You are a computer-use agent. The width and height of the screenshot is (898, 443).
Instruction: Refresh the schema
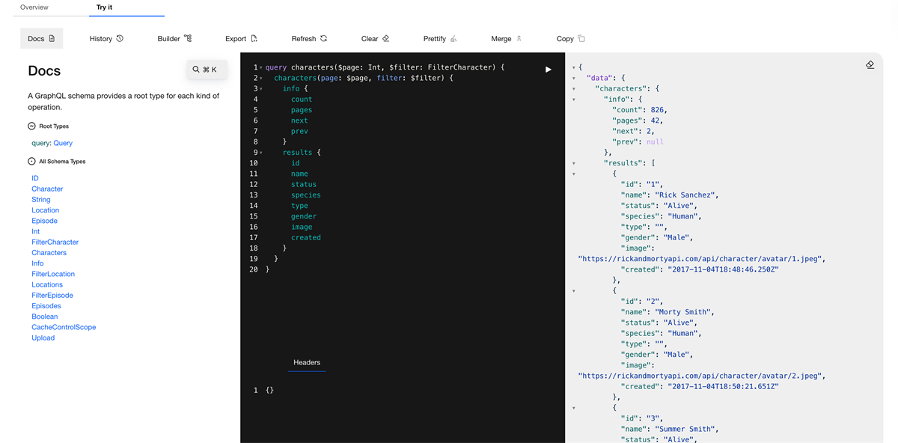click(x=309, y=38)
